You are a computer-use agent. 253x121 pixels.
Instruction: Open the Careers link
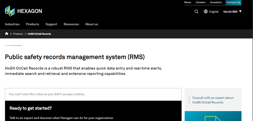(201, 2)
